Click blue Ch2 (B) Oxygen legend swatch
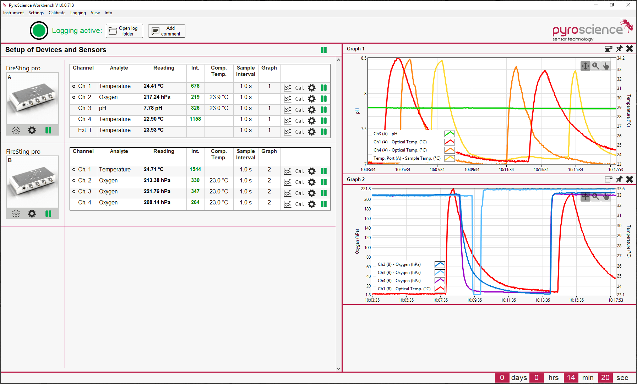This screenshot has width=637, height=384. (x=440, y=264)
